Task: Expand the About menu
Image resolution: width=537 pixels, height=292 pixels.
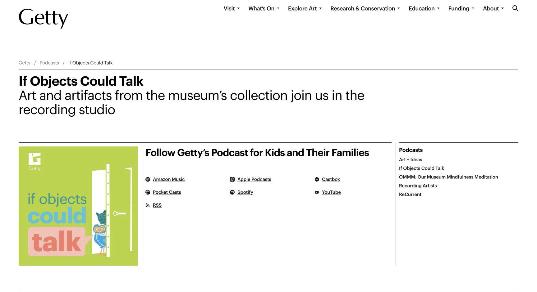Action: click(x=493, y=8)
